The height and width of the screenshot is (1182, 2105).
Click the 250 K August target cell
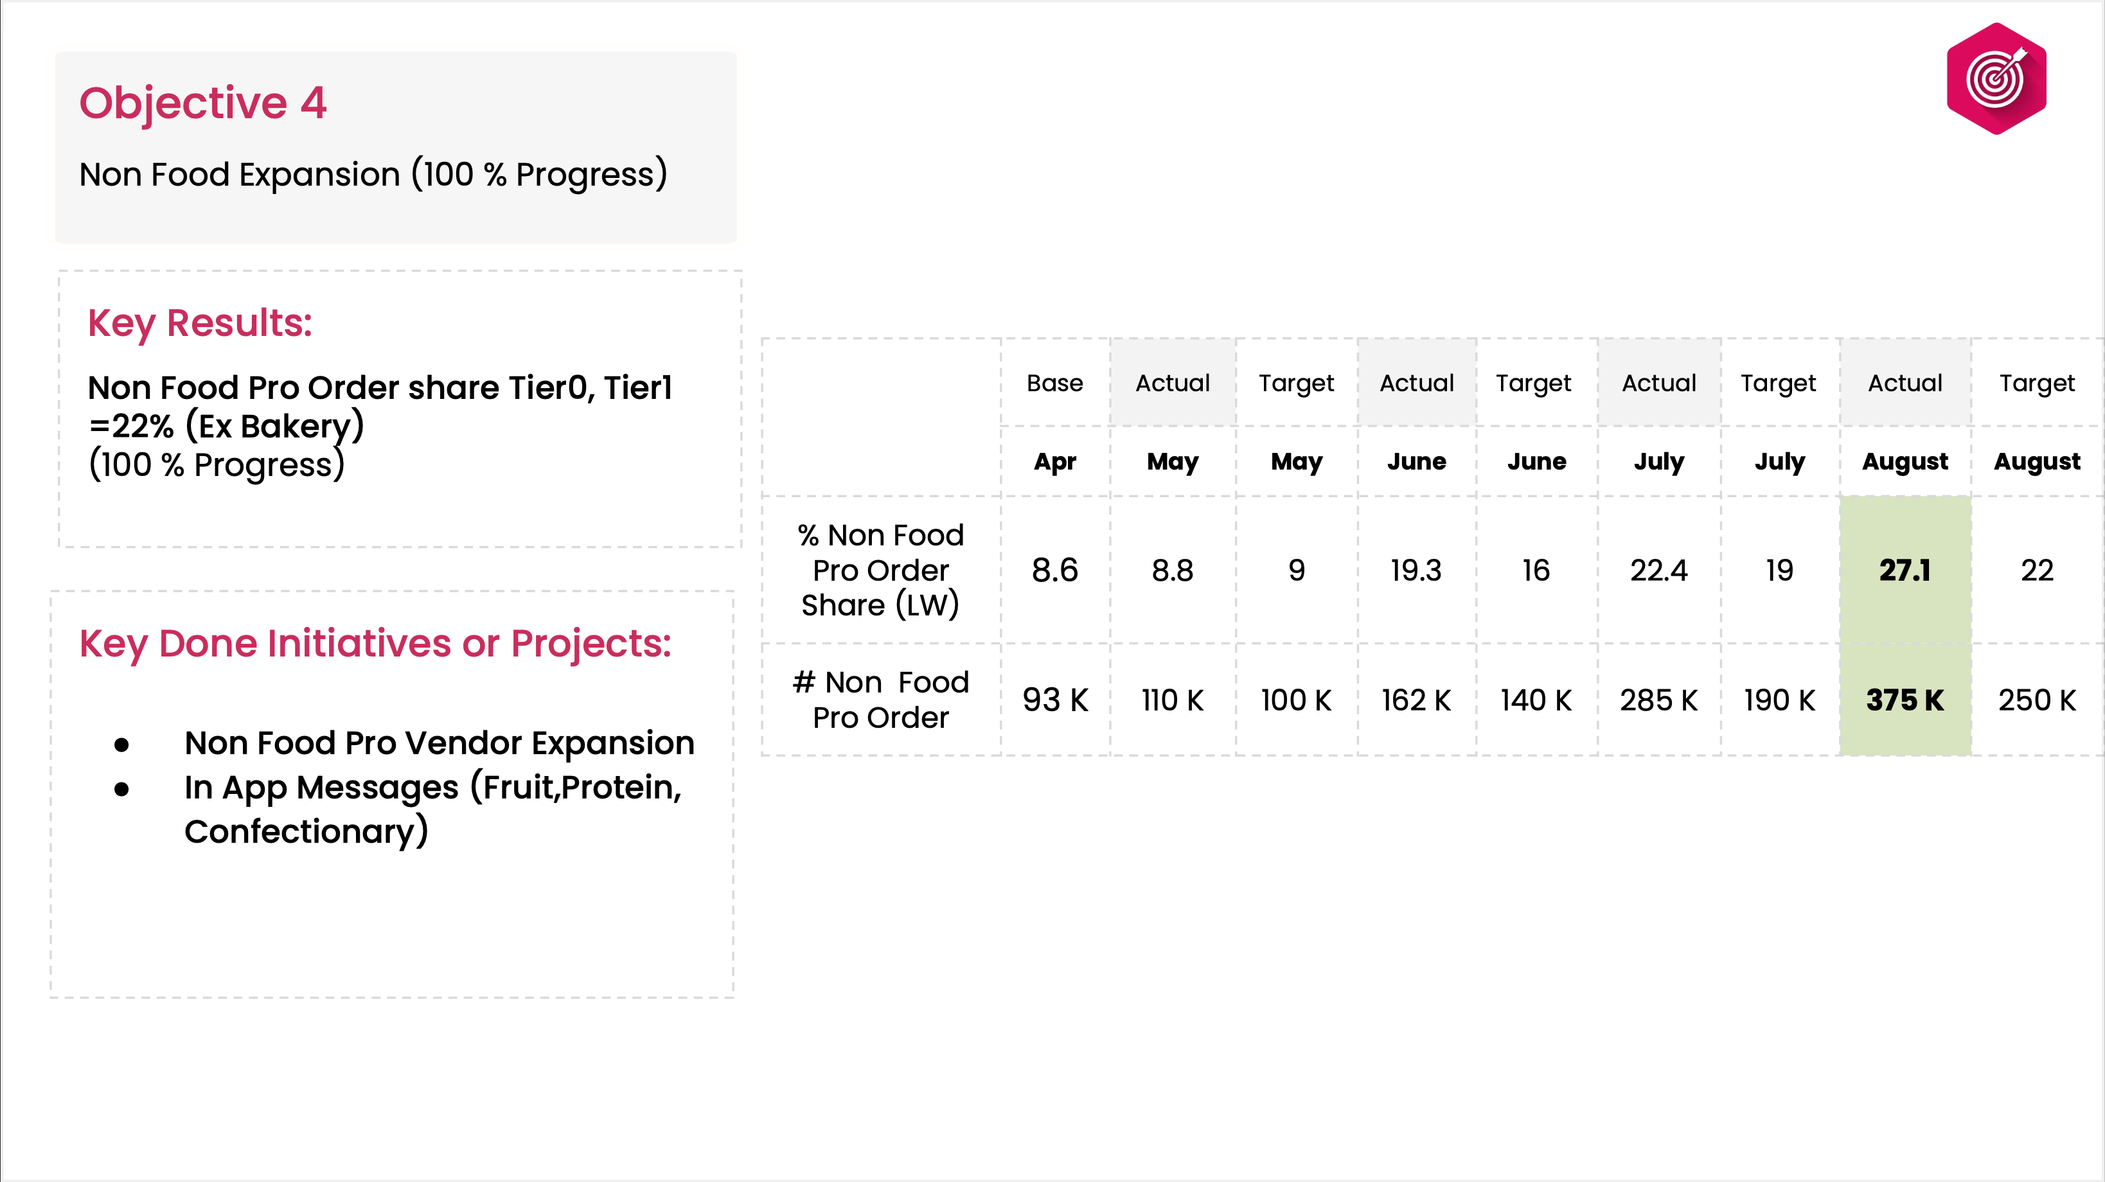pos(2036,700)
